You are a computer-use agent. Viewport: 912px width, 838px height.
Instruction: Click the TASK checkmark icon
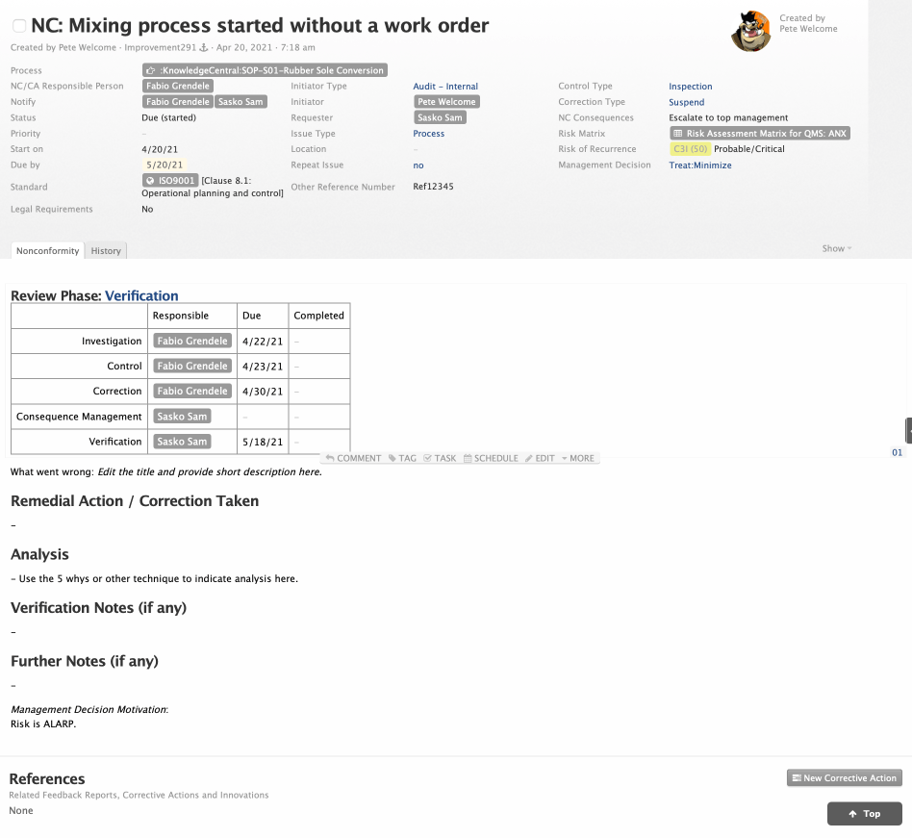(428, 459)
